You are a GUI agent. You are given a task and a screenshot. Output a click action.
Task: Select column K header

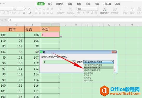(x=109, y=25)
